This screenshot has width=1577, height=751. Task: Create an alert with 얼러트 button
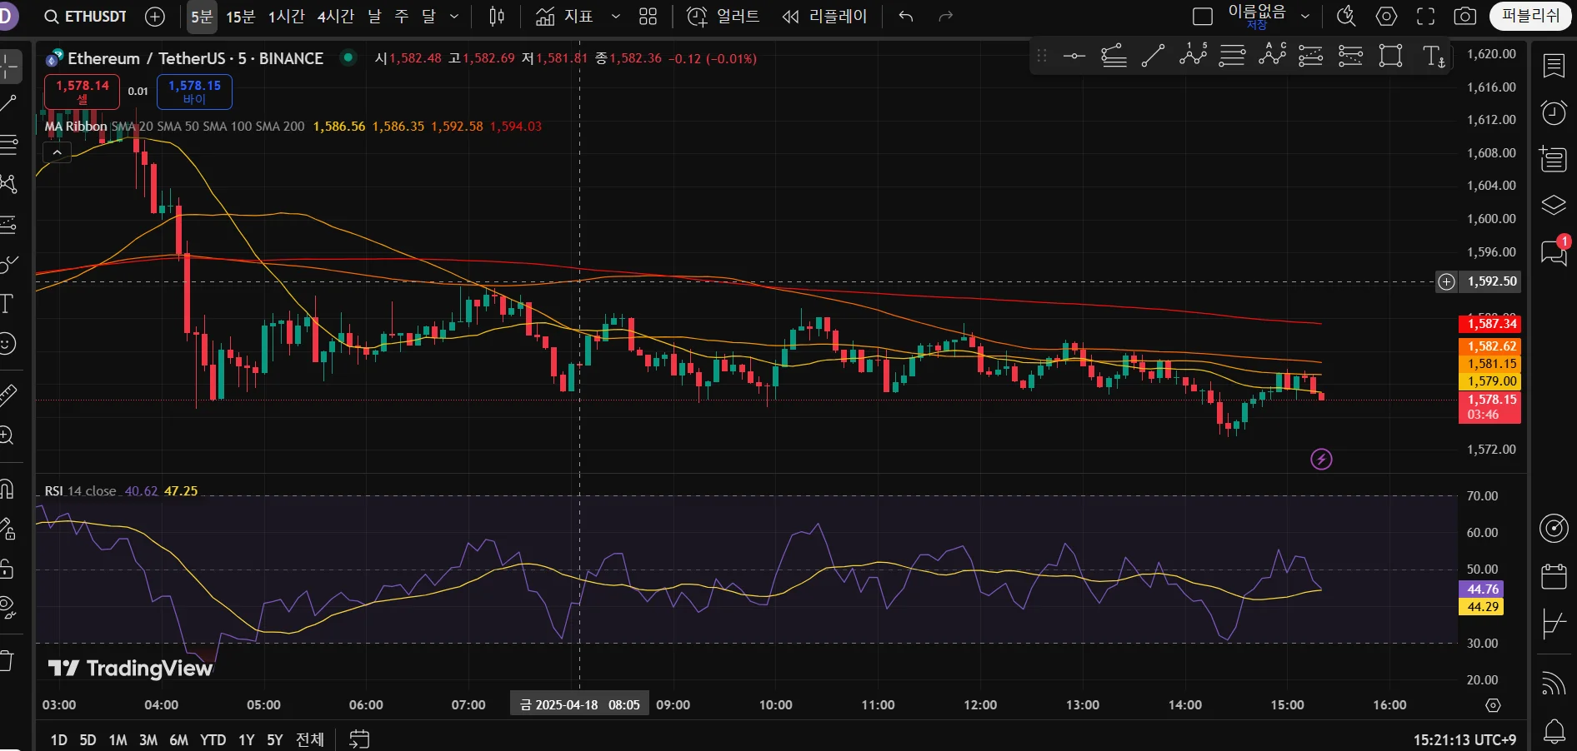tap(723, 17)
